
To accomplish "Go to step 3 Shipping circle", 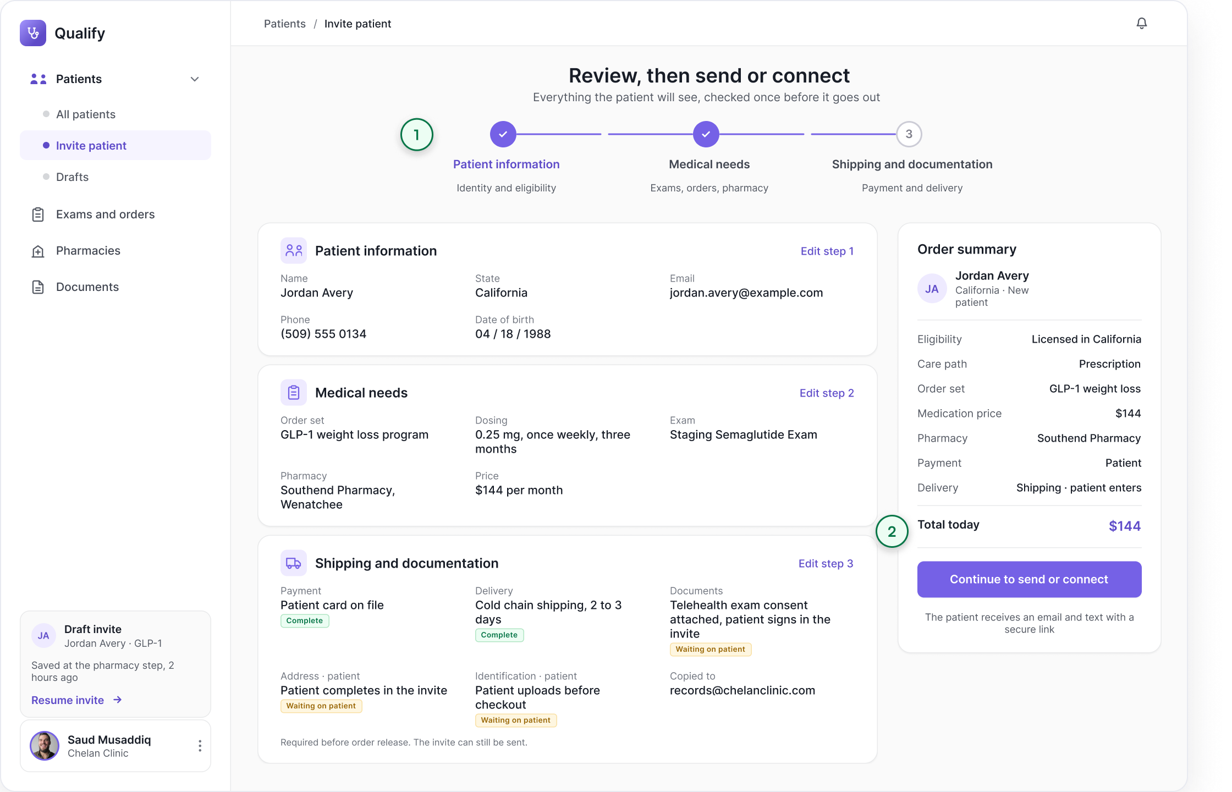I will click(909, 134).
